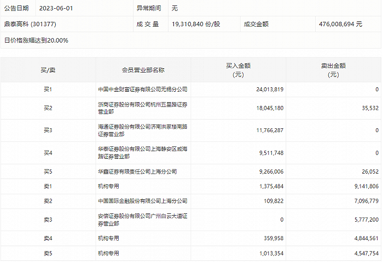Image resolution: width=383 pixels, height=262 pixels.
Task: Click 海通证券股份有限公司济南洪家楼南路证券营业部
Action: 143,130
